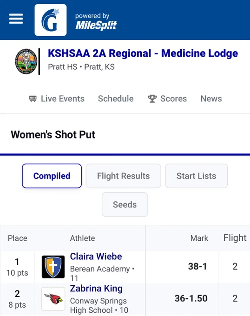
Task: Click the MileSplit powered-by logo
Action: [x=96, y=22]
